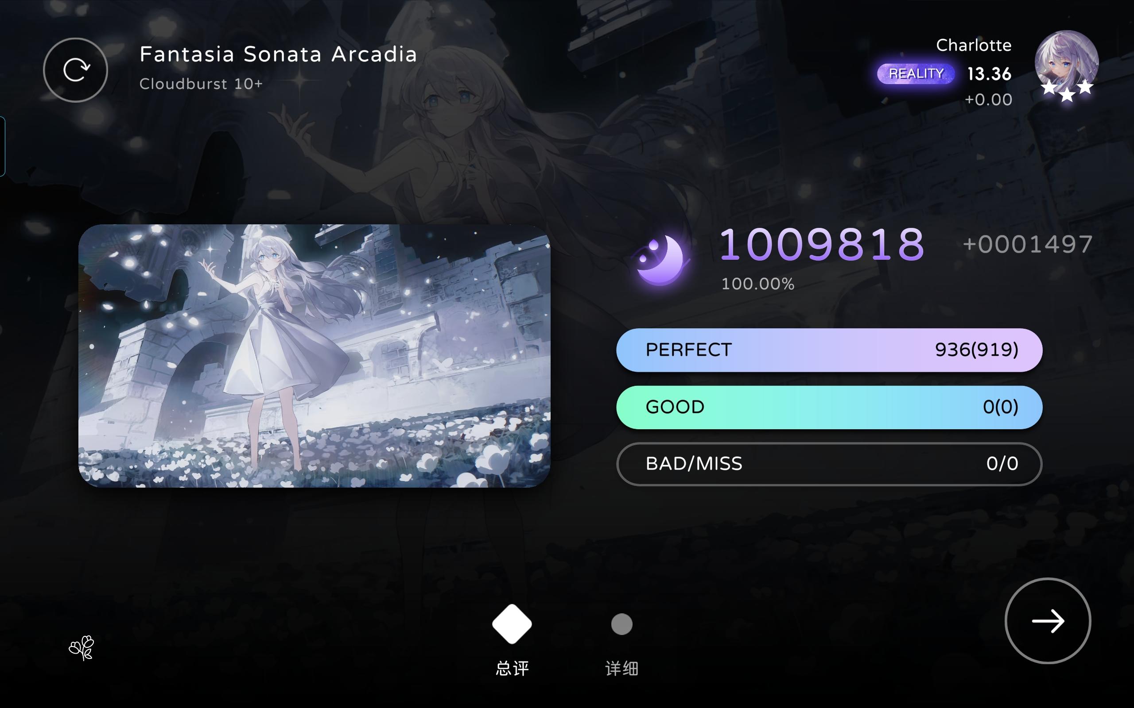Click the circular retry arrow icon
The width and height of the screenshot is (1134, 708).
pyautogui.click(x=75, y=70)
